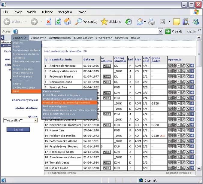The height and width of the screenshot is (184, 203).
Task: Click the Szukaj search button
Action: click(x=18, y=130)
